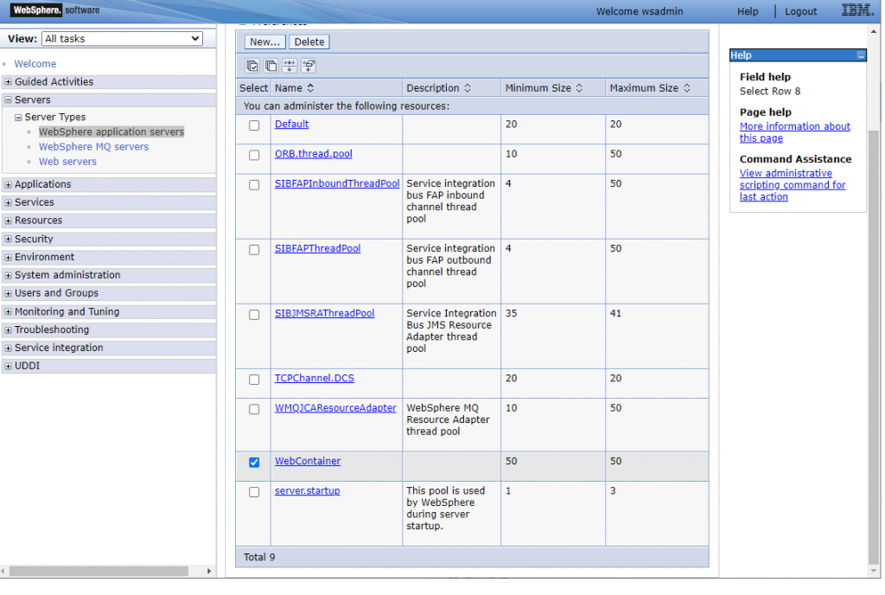Check the TCPChannel.DCS checkbox
The width and height of the screenshot is (885, 595).
[x=254, y=380]
